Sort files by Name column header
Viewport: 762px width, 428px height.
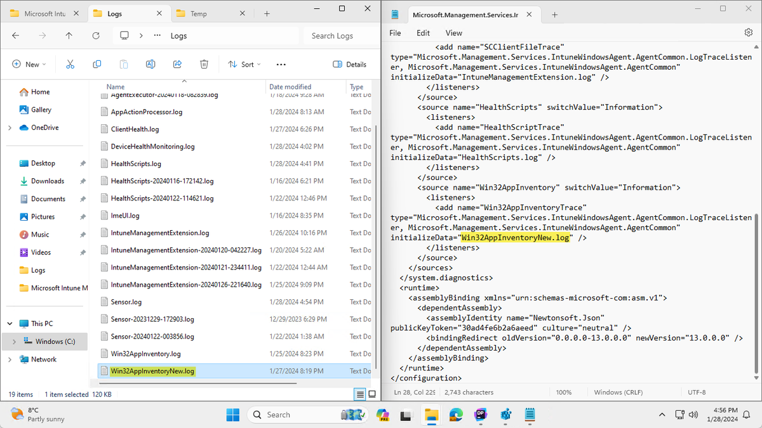pos(116,87)
